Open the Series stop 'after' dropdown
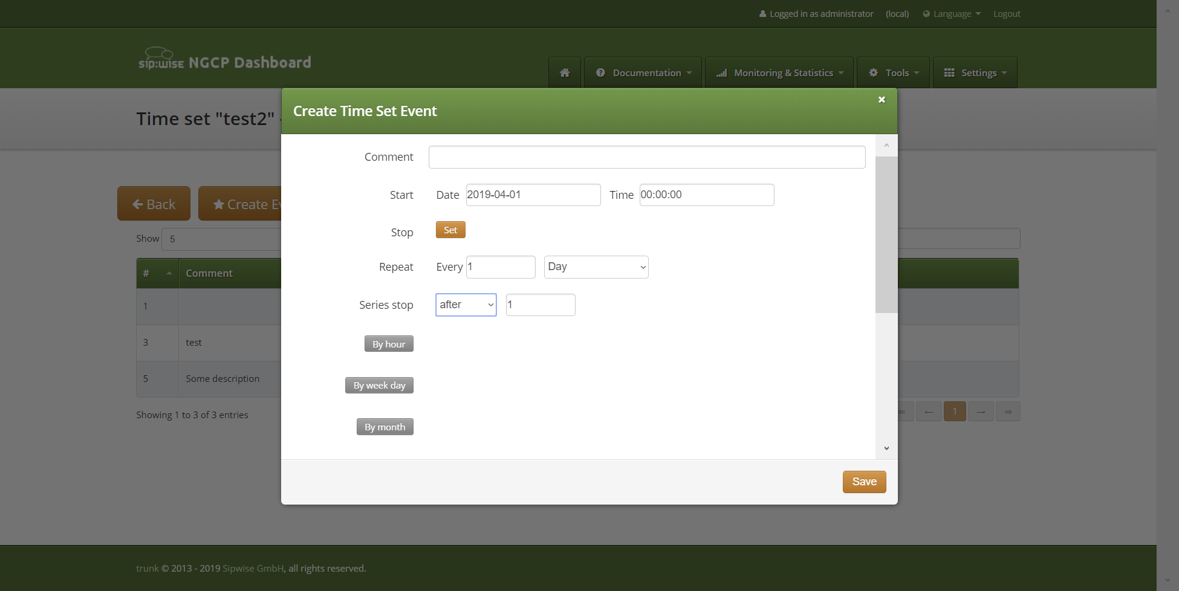This screenshot has width=1179, height=591. click(466, 305)
